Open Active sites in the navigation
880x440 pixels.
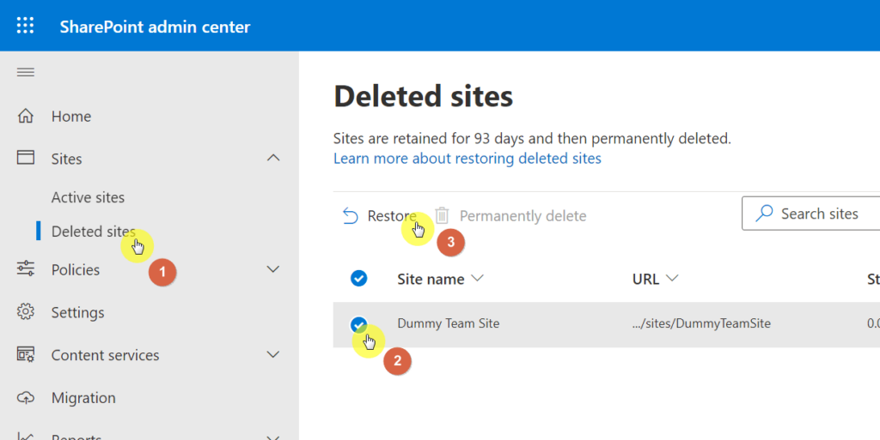point(89,197)
